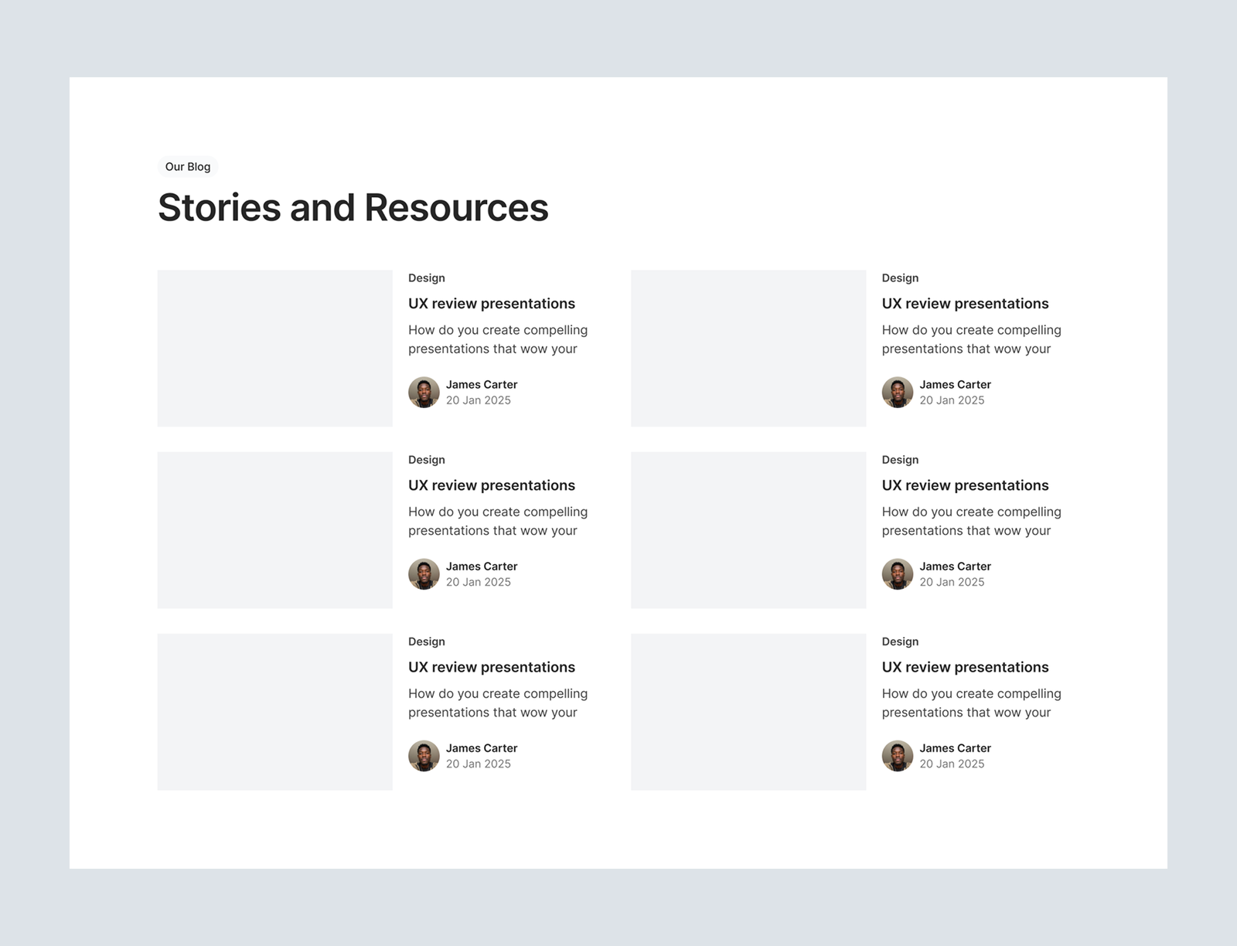This screenshot has height=946, width=1237.
Task: Open "UX review presentations" title in top-left card
Action: [x=492, y=304]
